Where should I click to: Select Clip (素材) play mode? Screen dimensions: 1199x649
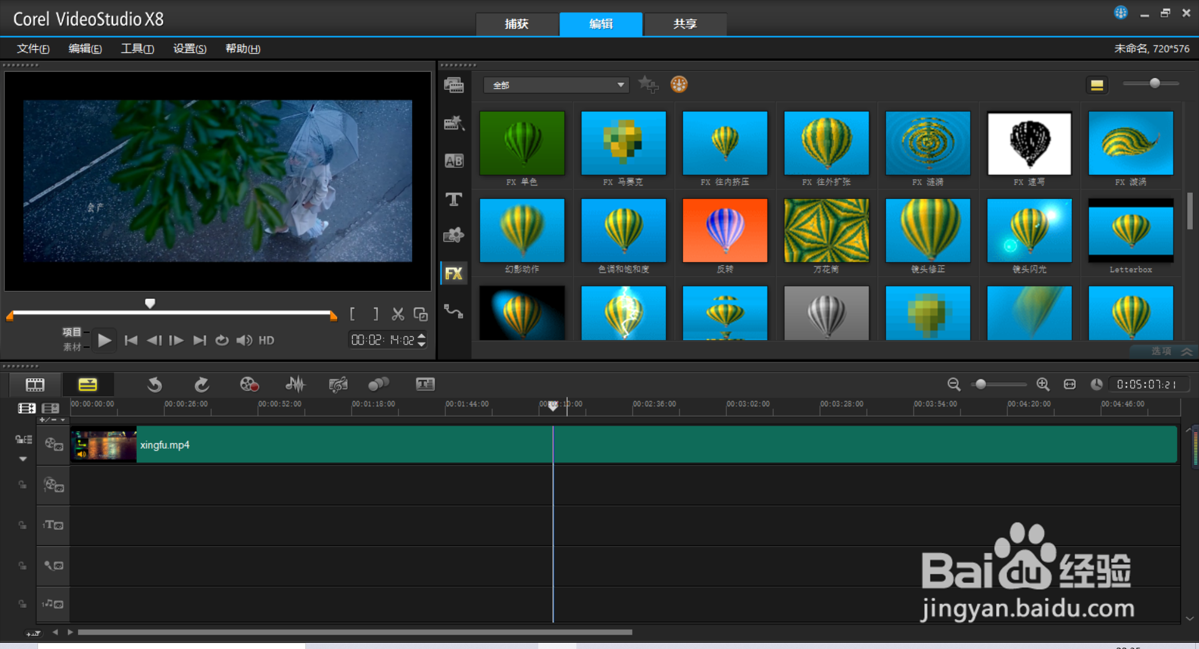(x=72, y=347)
